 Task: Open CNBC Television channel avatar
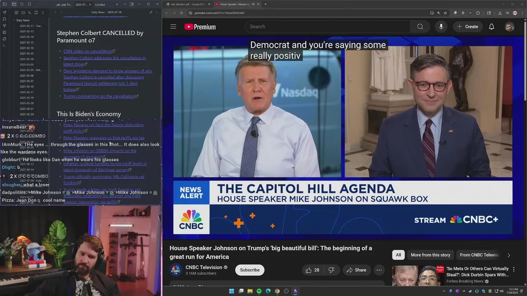(176, 270)
